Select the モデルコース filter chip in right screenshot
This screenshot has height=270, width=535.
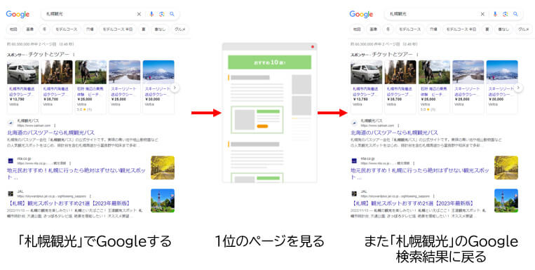coord(409,29)
